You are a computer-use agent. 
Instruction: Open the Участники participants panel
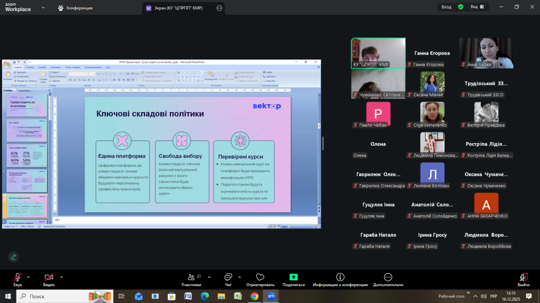coord(191,279)
